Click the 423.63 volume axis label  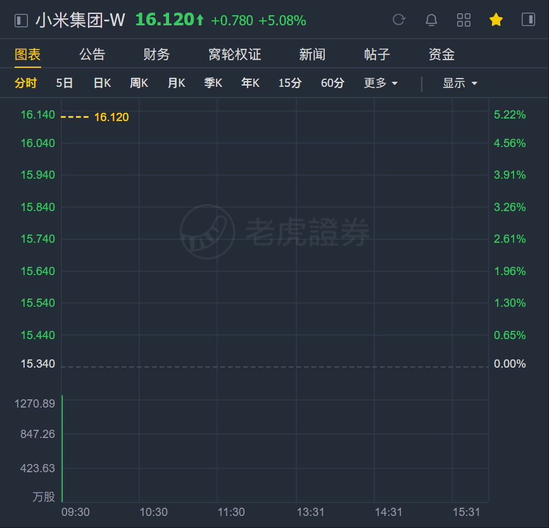(x=37, y=468)
